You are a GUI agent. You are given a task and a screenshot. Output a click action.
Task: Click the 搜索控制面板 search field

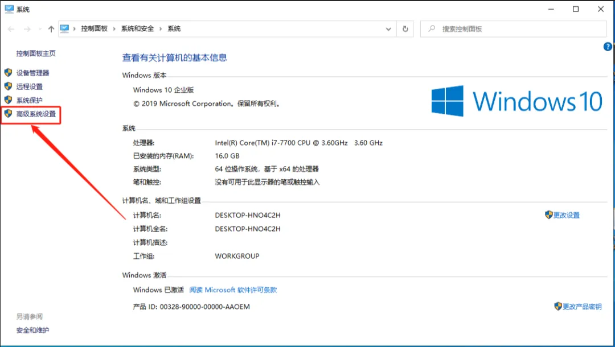pyautogui.click(x=514, y=29)
